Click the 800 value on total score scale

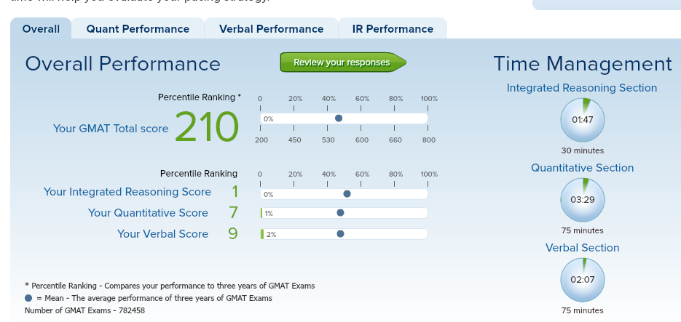[x=429, y=140]
